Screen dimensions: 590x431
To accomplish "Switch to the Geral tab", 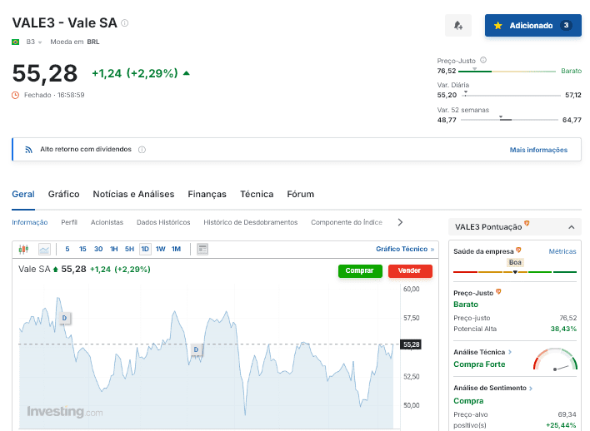I will 23,194.
